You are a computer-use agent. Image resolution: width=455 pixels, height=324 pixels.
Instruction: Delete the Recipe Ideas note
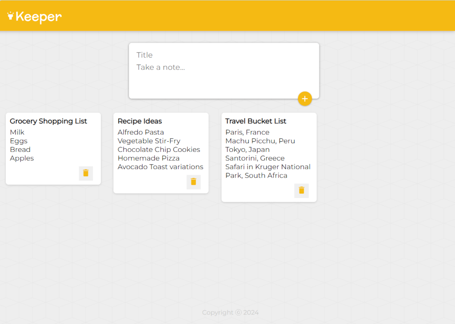pos(193,182)
